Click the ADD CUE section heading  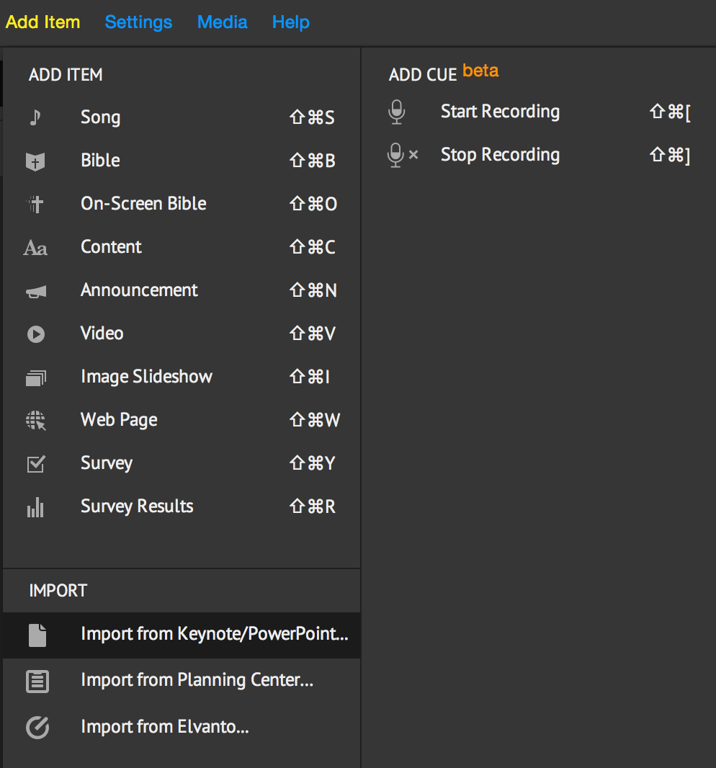pos(423,75)
